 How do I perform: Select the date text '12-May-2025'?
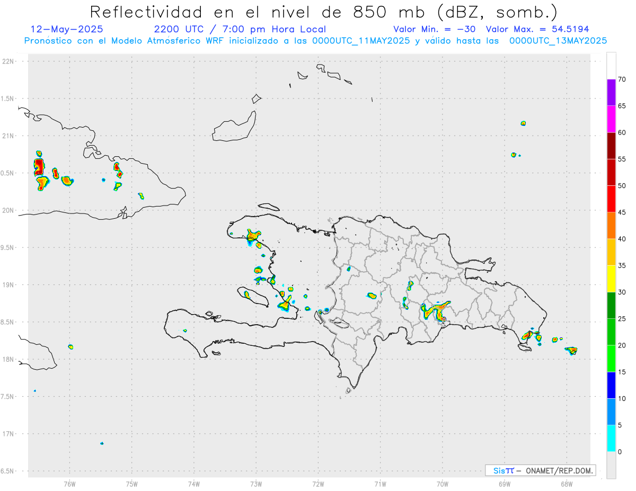(67, 29)
